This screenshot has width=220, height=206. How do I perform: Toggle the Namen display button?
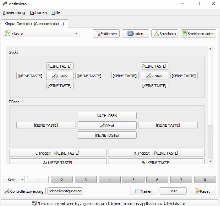[144, 191]
